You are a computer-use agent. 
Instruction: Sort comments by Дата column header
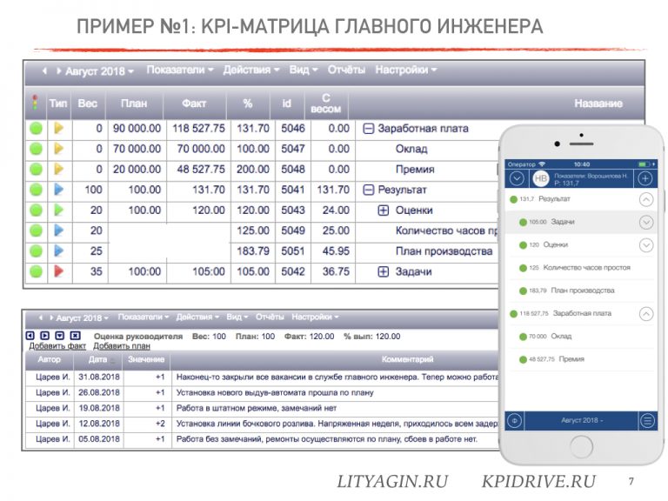click(98, 359)
